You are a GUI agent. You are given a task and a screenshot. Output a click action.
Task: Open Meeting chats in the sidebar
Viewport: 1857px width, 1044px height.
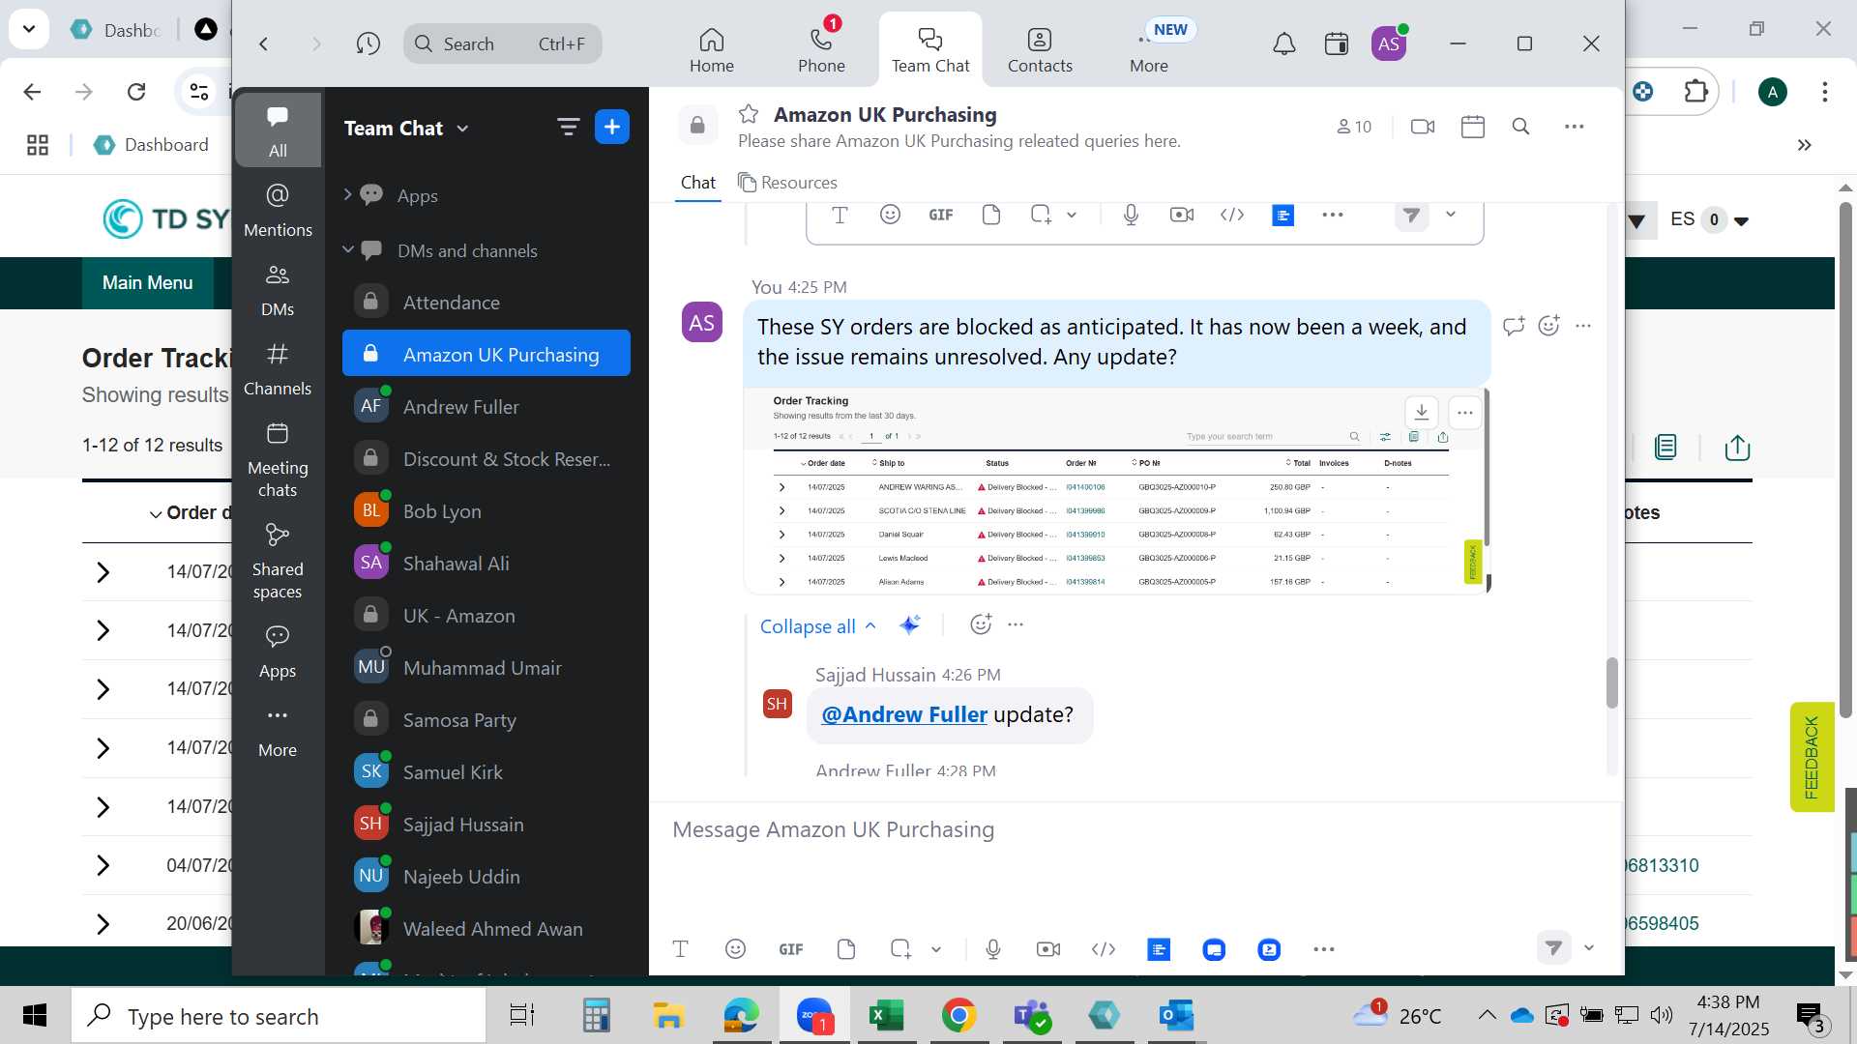tap(278, 460)
